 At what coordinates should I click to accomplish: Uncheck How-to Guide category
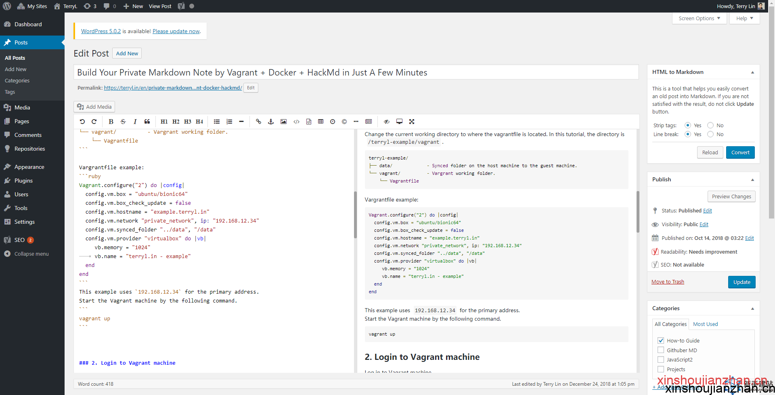[x=661, y=340]
